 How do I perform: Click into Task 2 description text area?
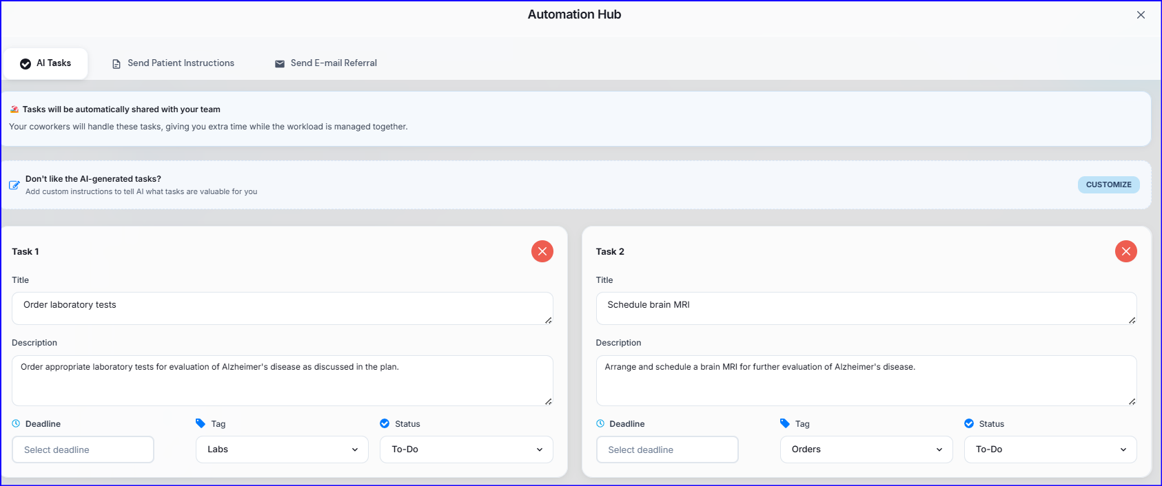[x=866, y=381]
